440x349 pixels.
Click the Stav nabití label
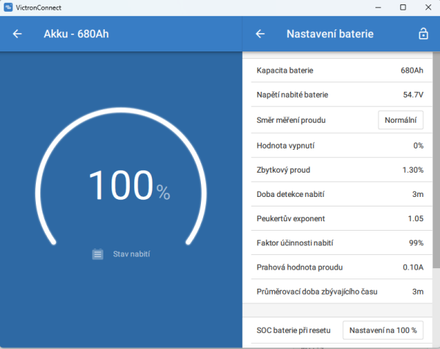click(x=131, y=254)
